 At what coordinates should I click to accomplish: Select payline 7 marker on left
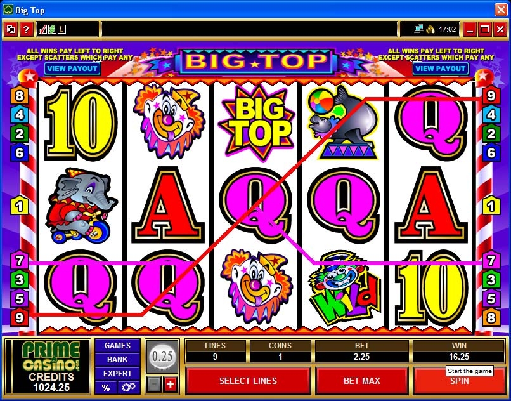point(20,260)
